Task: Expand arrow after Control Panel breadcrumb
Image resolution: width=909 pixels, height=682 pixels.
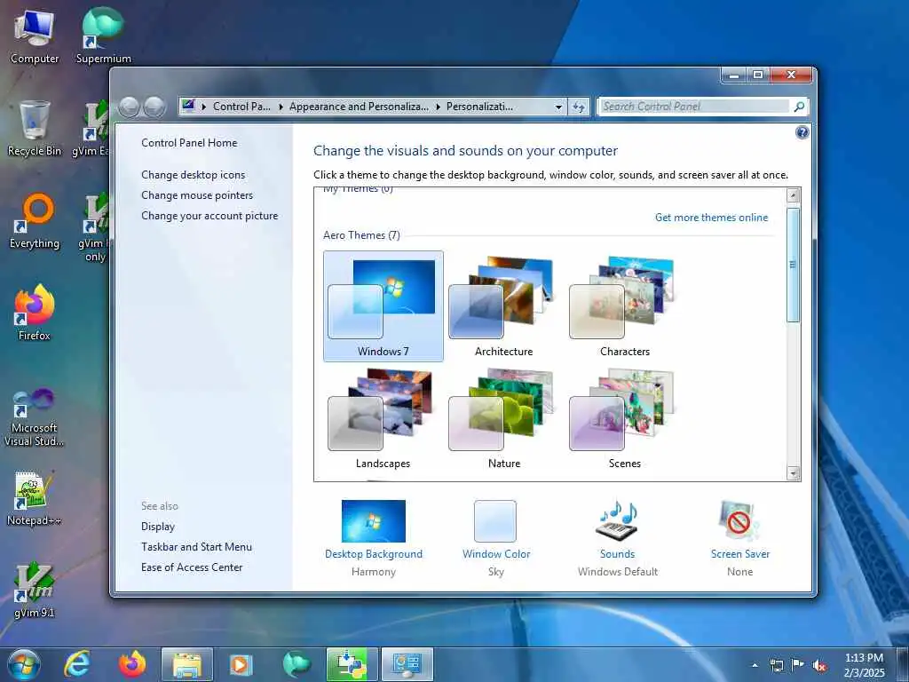Action: coord(281,107)
